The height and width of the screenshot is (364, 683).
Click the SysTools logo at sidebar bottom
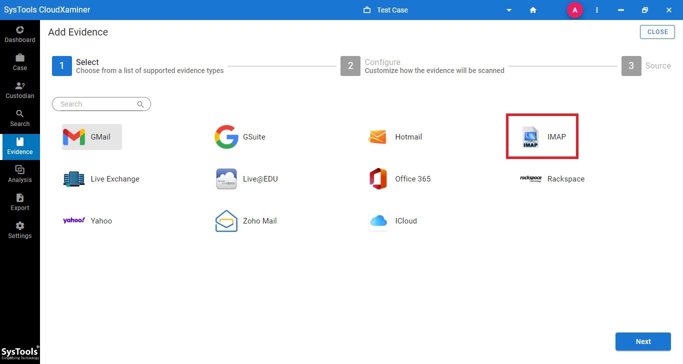point(20,353)
